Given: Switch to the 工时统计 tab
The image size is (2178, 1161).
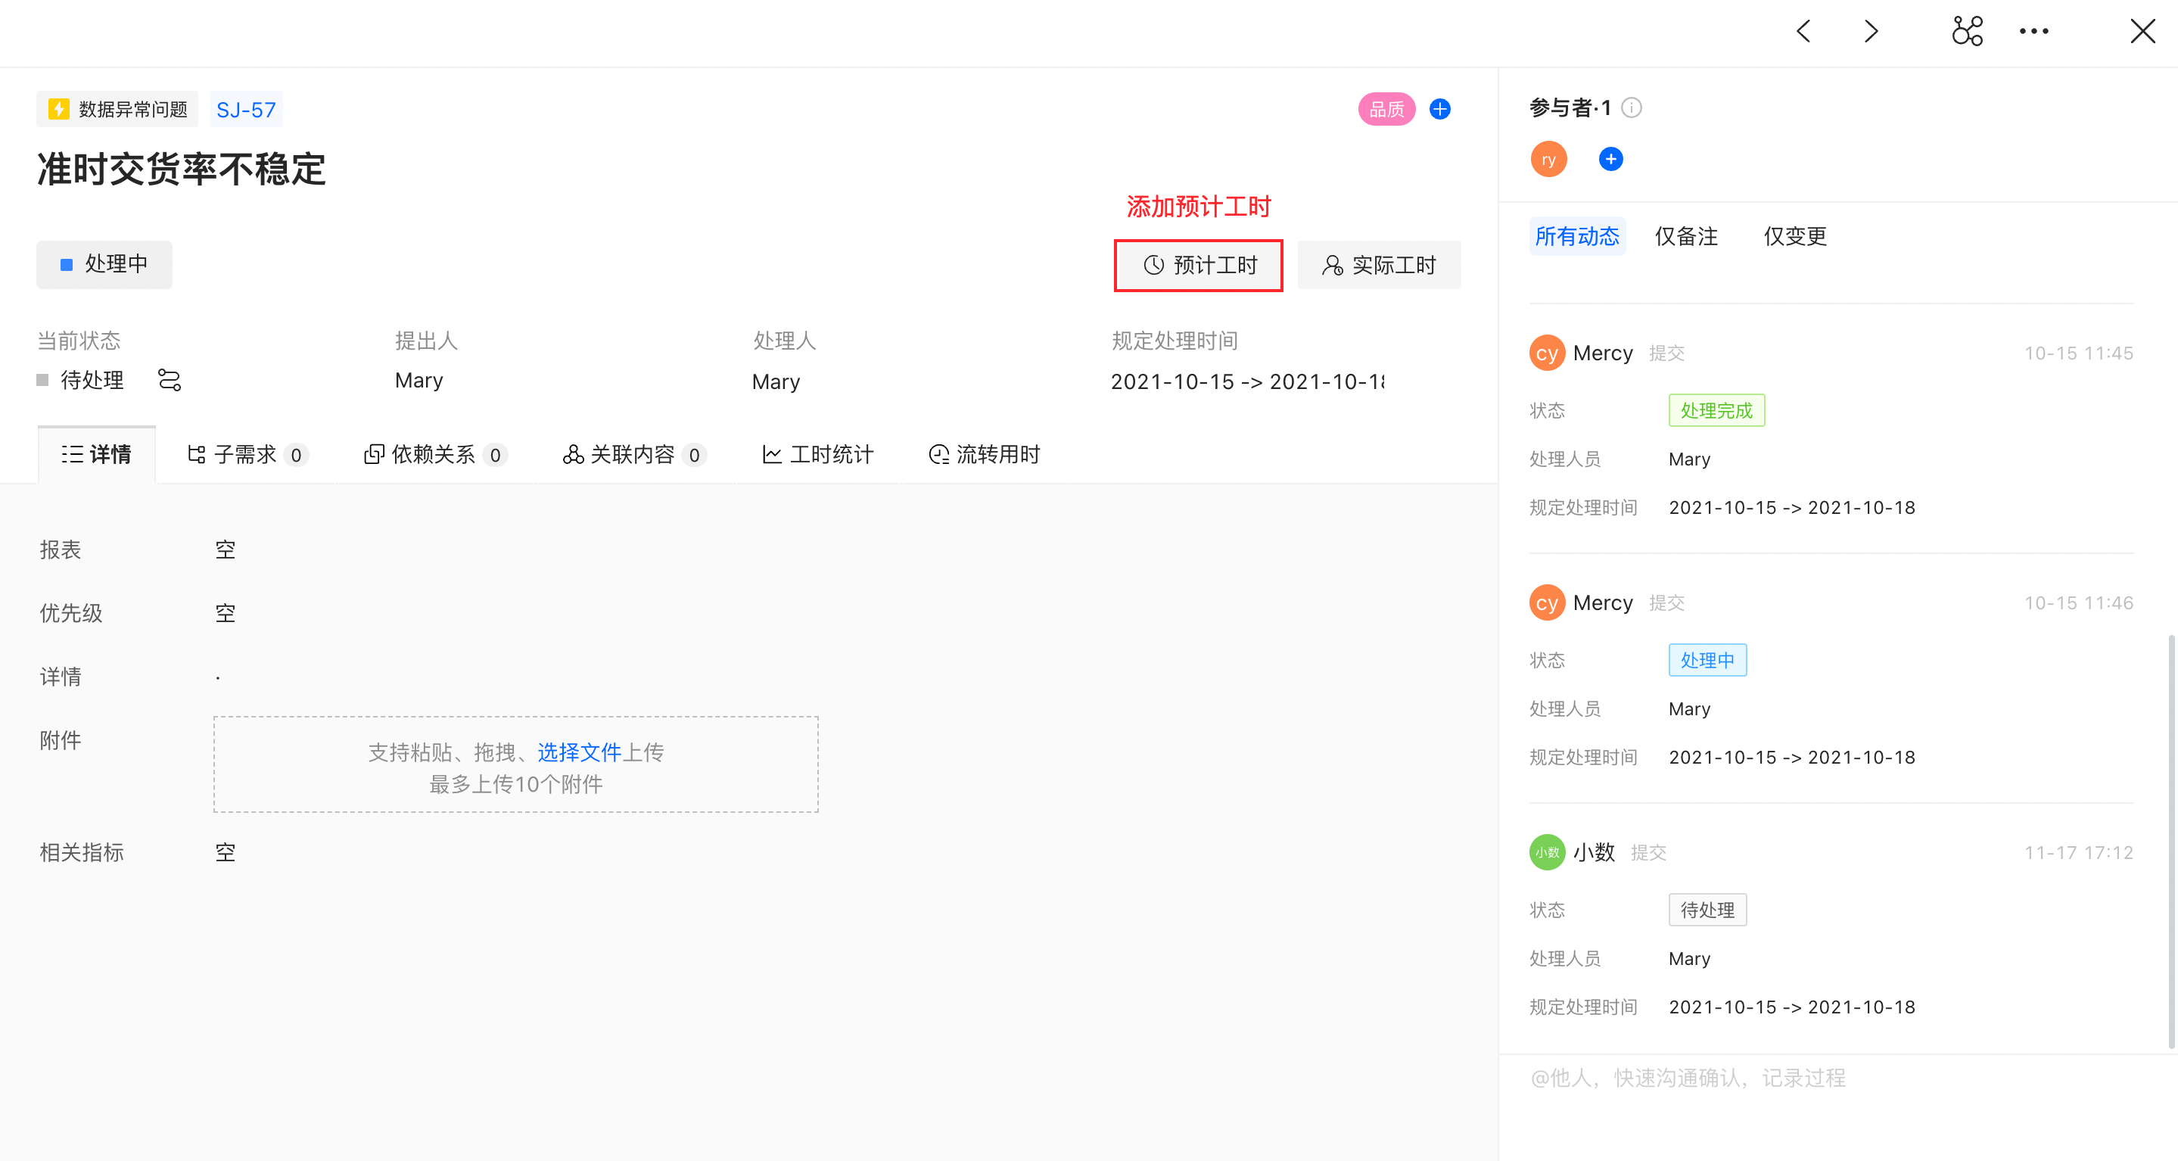Looking at the screenshot, I should pos(817,455).
